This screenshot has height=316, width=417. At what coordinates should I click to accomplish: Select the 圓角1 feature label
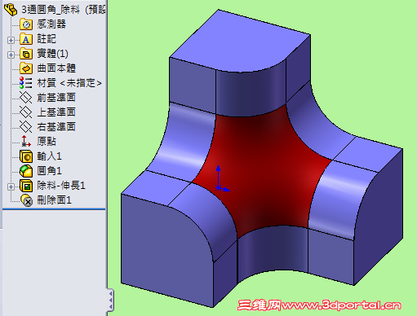tap(49, 171)
